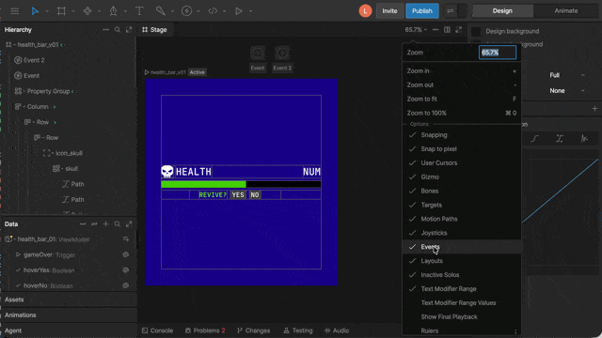Add new item in Data panel
The image size is (602, 338).
(105, 223)
